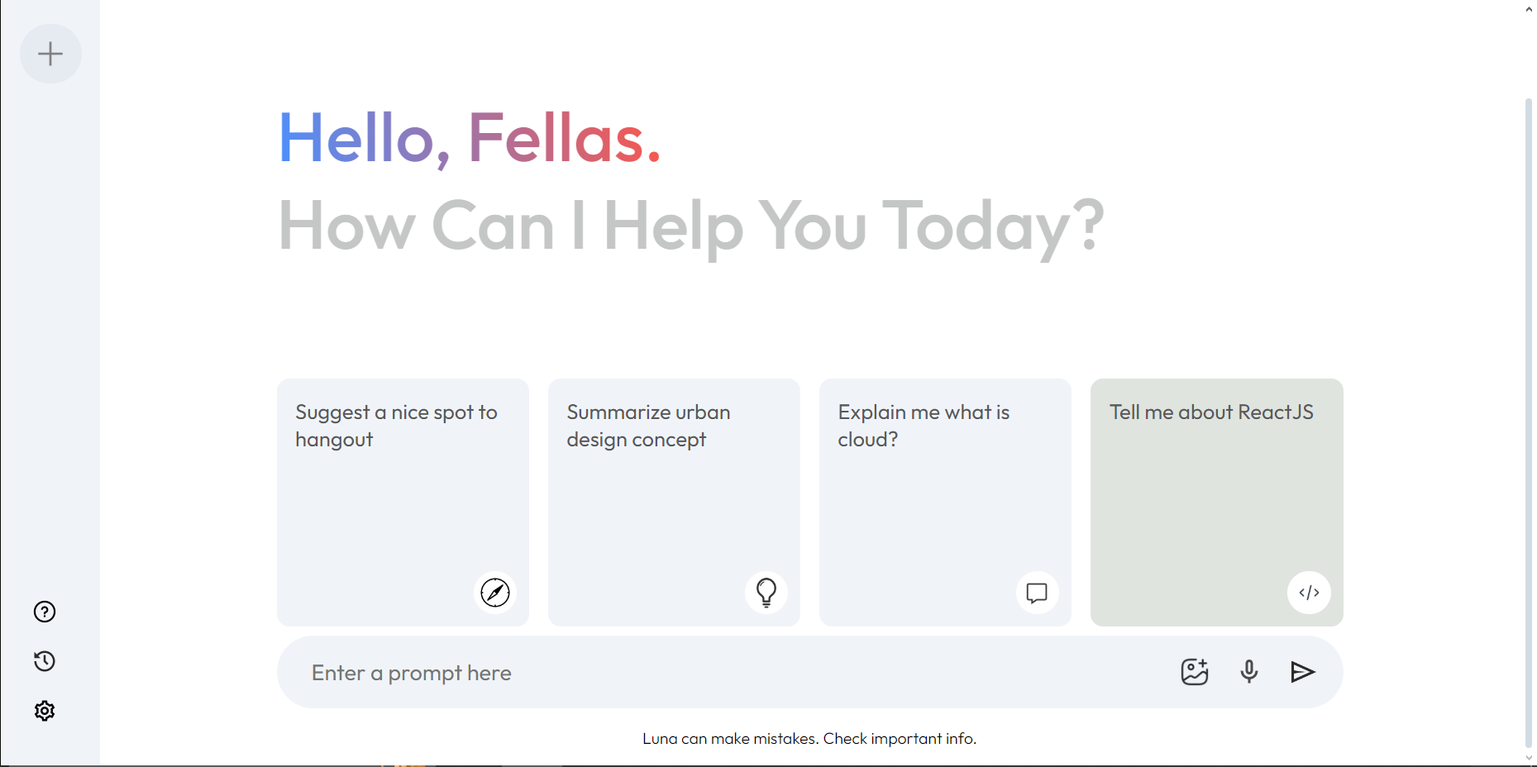
Task: Open the settings gear icon
Action: point(45,711)
